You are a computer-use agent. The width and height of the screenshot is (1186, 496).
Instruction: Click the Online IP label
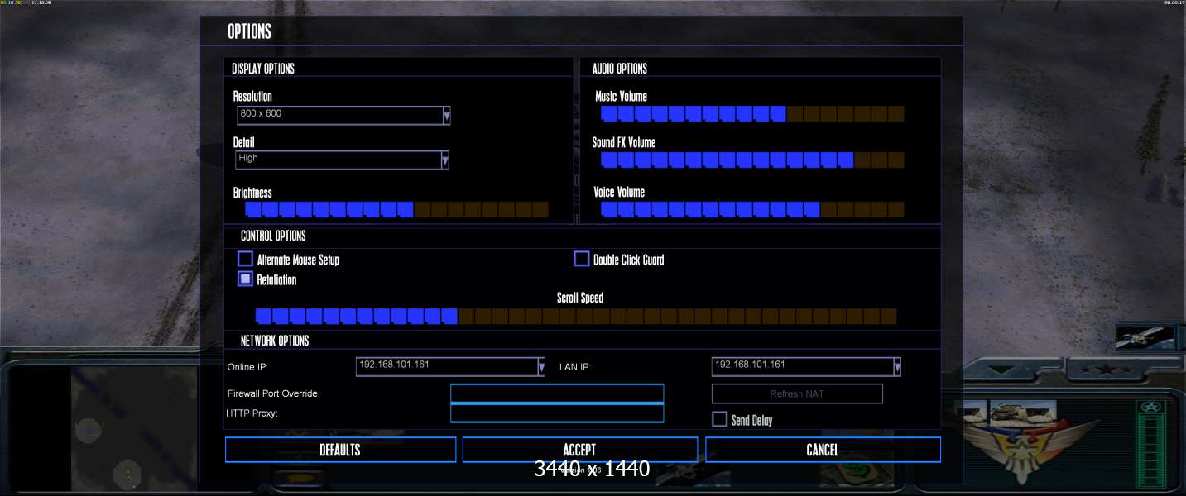(x=248, y=367)
